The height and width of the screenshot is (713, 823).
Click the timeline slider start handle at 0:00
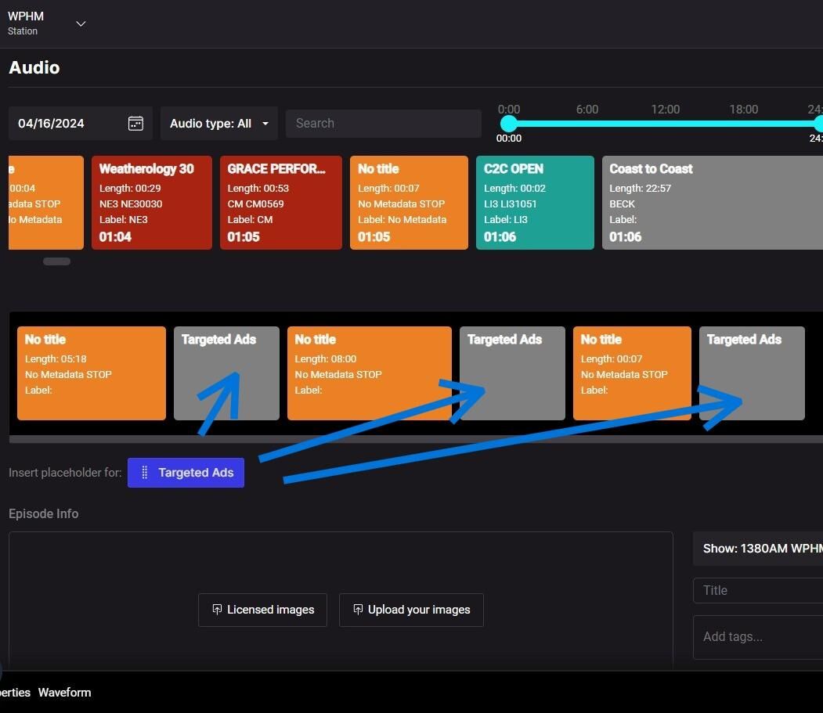tap(509, 124)
